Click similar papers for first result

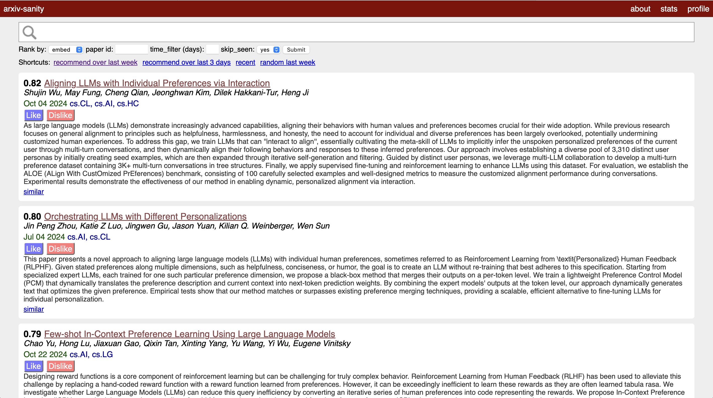click(x=33, y=191)
